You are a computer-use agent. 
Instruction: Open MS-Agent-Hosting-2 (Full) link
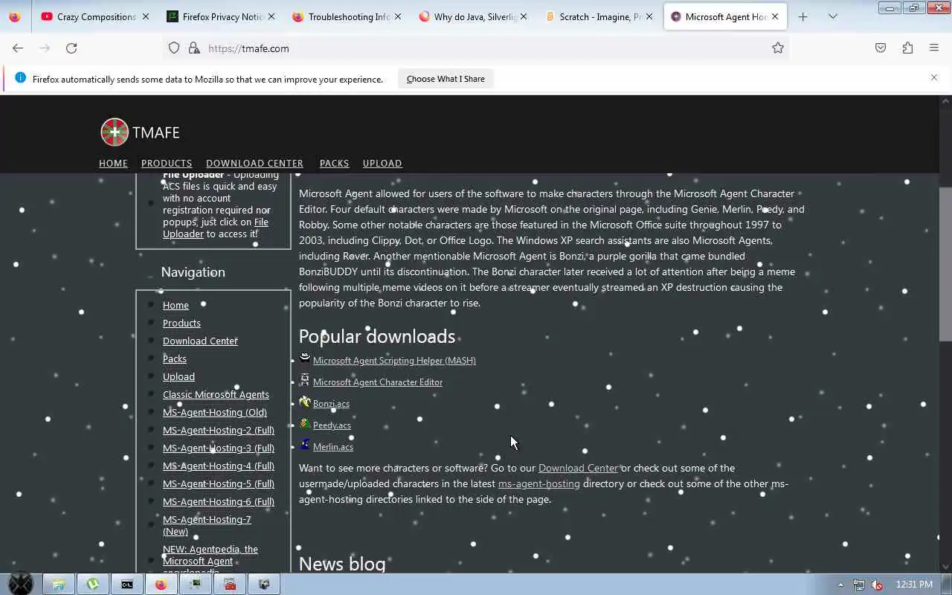coord(218,430)
